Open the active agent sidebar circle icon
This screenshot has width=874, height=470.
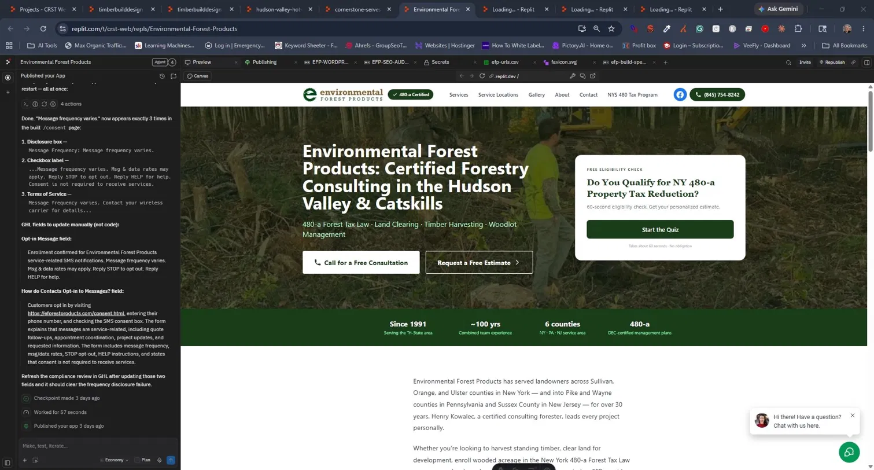point(8,77)
